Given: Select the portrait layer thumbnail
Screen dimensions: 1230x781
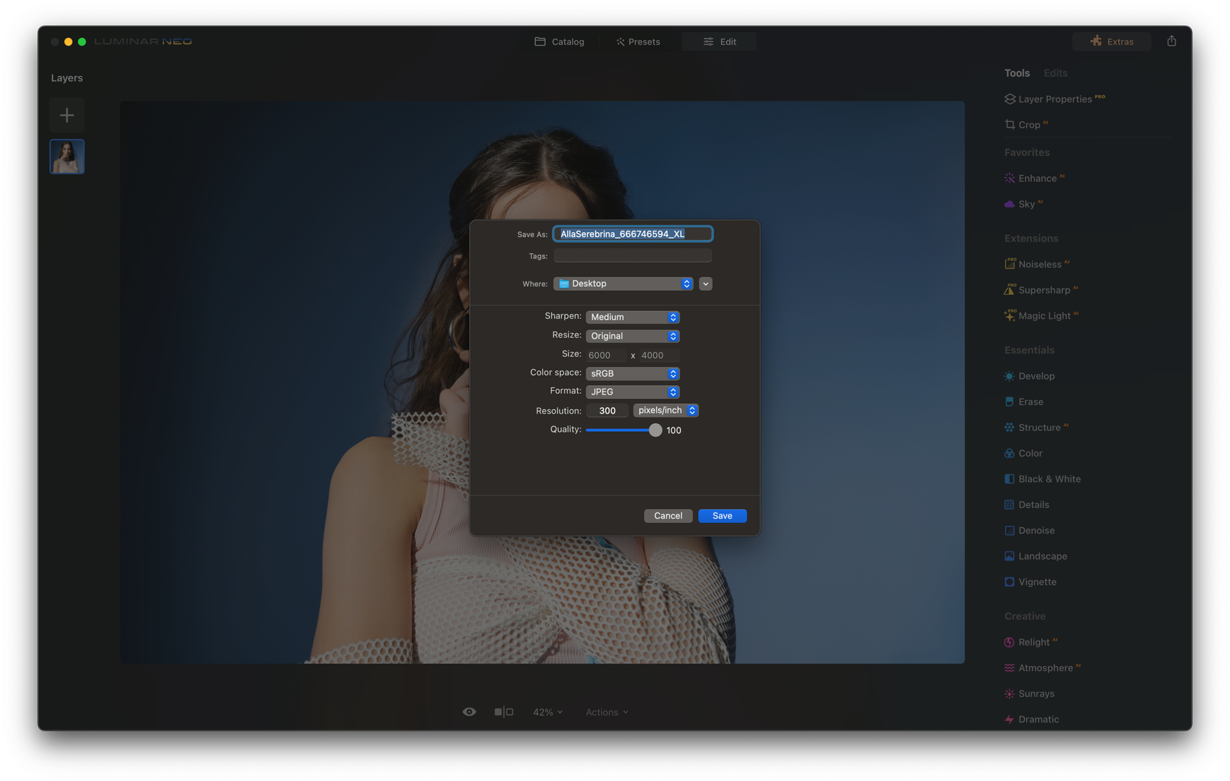Looking at the screenshot, I should coord(67,156).
